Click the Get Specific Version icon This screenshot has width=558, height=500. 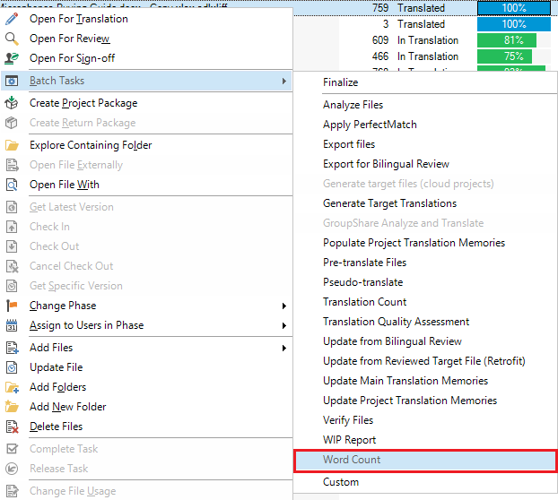(12, 286)
